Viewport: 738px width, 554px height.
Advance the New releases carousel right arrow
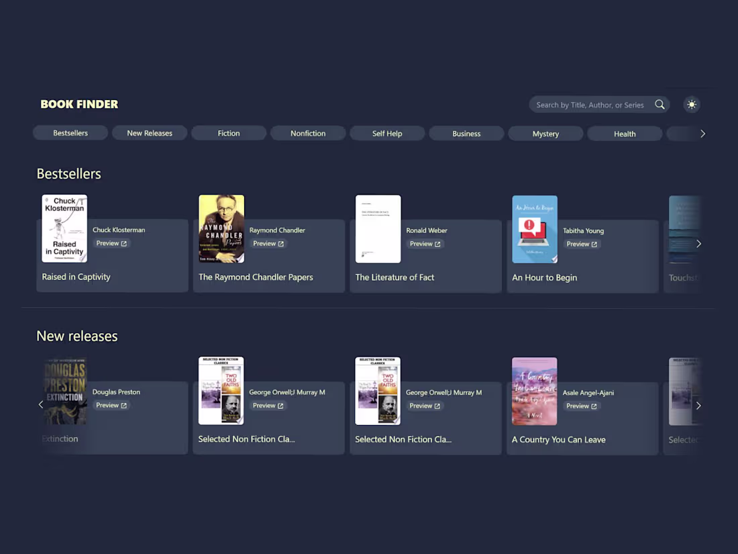698,405
